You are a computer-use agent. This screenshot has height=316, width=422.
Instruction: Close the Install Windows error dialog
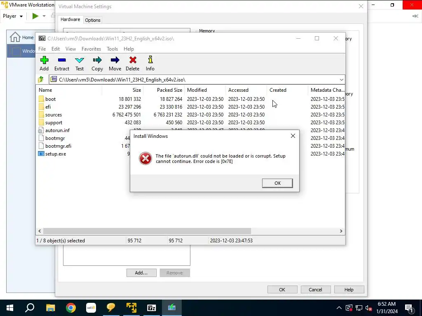click(x=293, y=136)
